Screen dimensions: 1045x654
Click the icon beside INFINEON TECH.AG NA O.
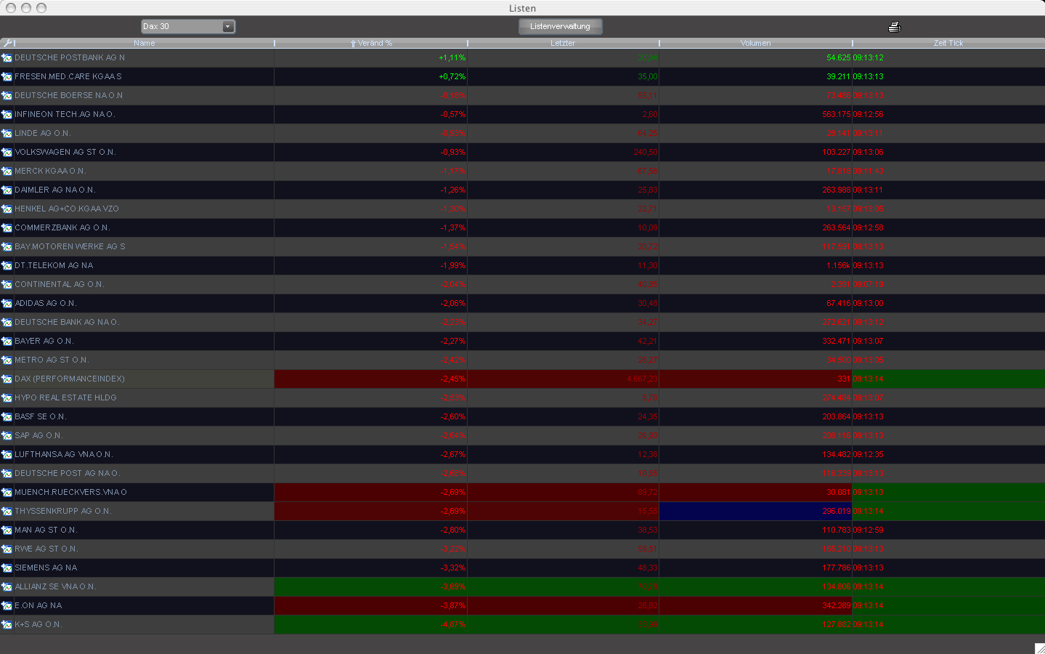(7, 114)
